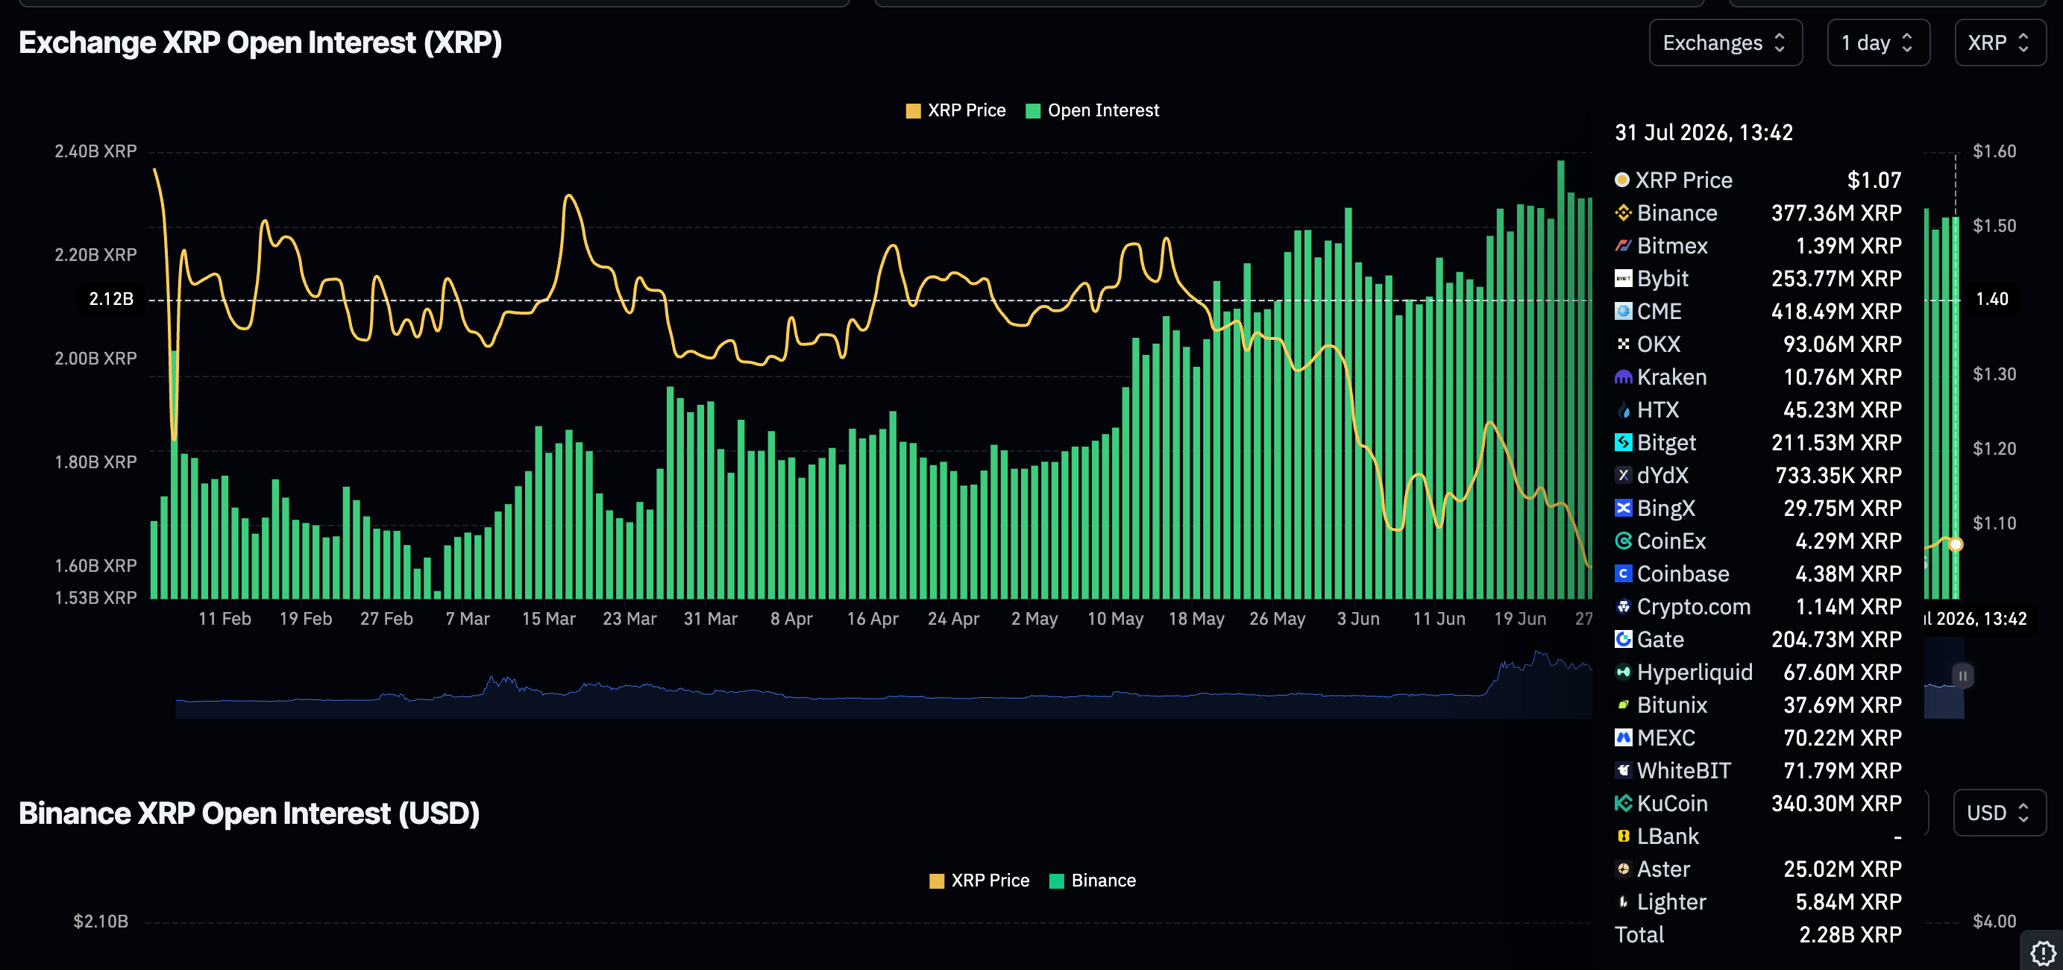Click the HTX icon in tooltip
Image resolution: width=2063 pixels, height=970 pixels.
1624,410
